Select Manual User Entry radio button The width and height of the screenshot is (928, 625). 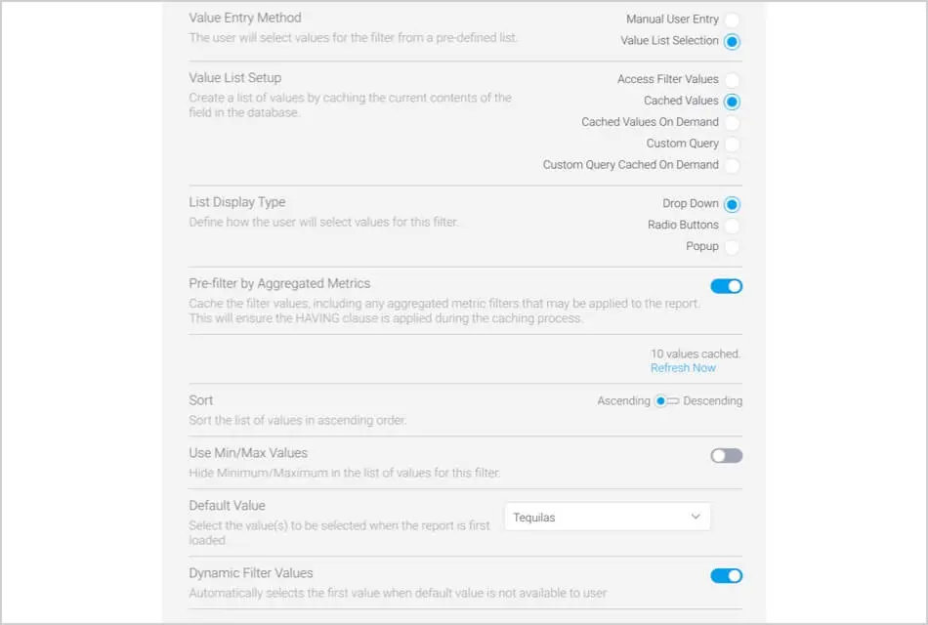click(x=732, y=20)
